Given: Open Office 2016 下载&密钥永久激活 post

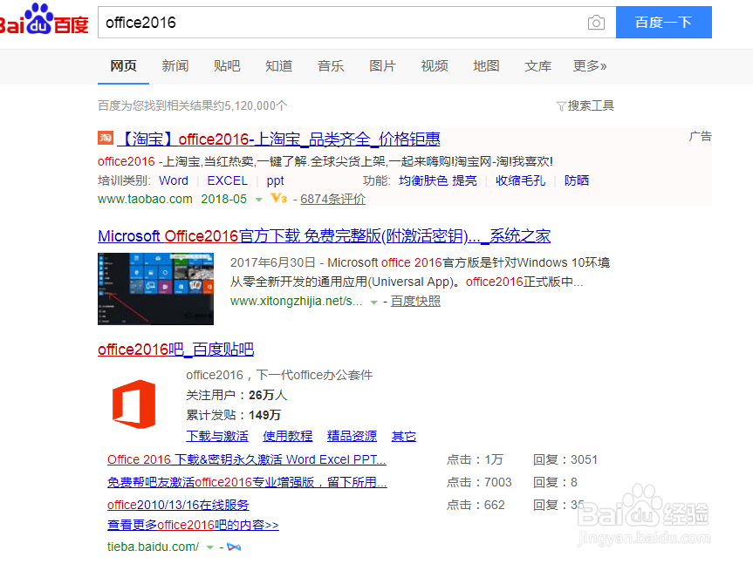Looking at the screenshot, I should [247, 459].
